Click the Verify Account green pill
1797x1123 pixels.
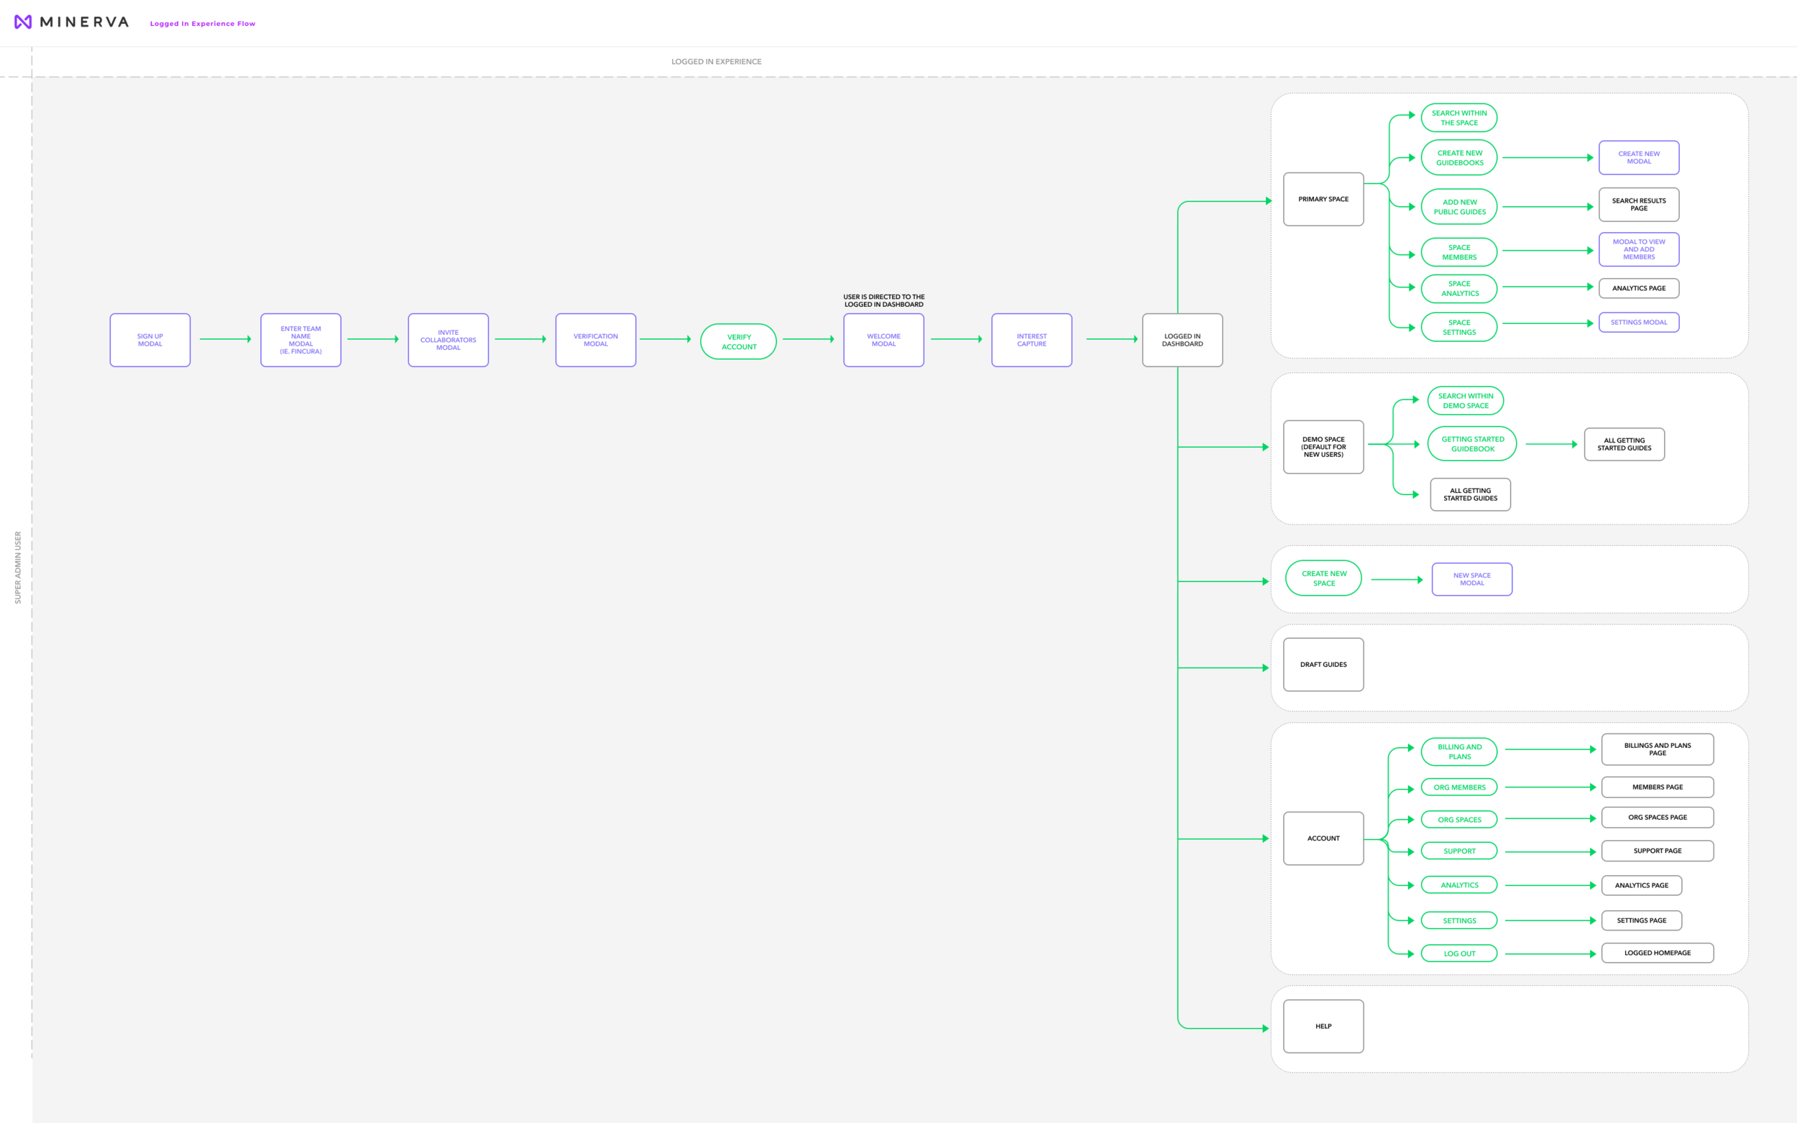coord(738,342)
